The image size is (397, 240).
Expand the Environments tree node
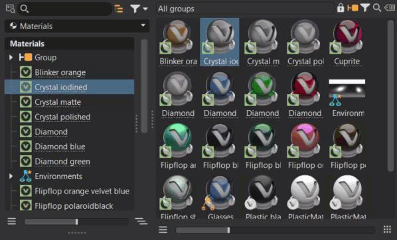pyautogui.click(x=11, y=176)
